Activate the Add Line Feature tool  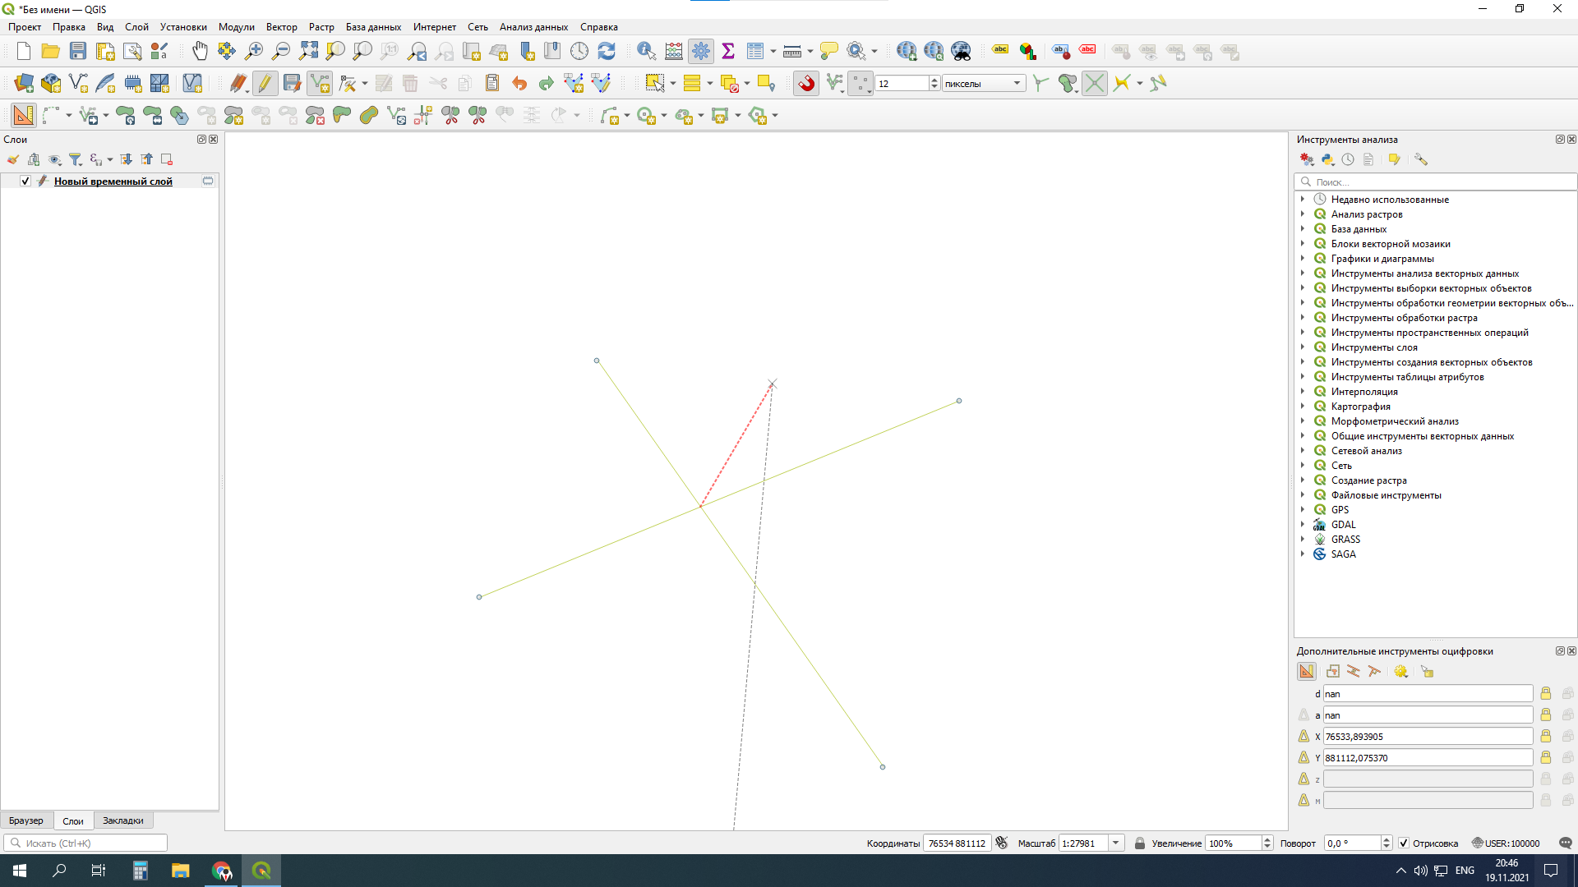[319, 83]
